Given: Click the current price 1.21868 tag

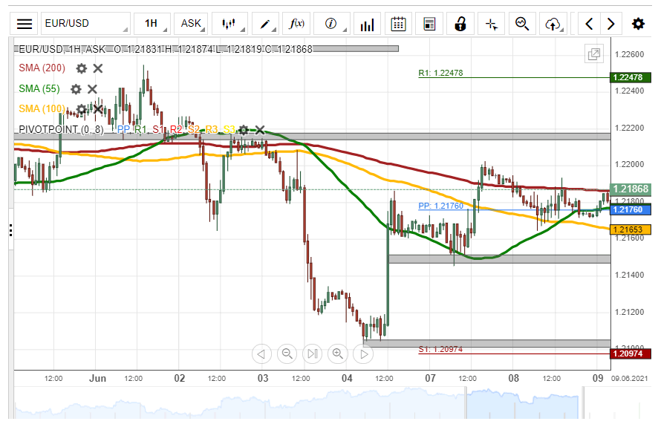Looking at the screenshot, I should (631, 189).
